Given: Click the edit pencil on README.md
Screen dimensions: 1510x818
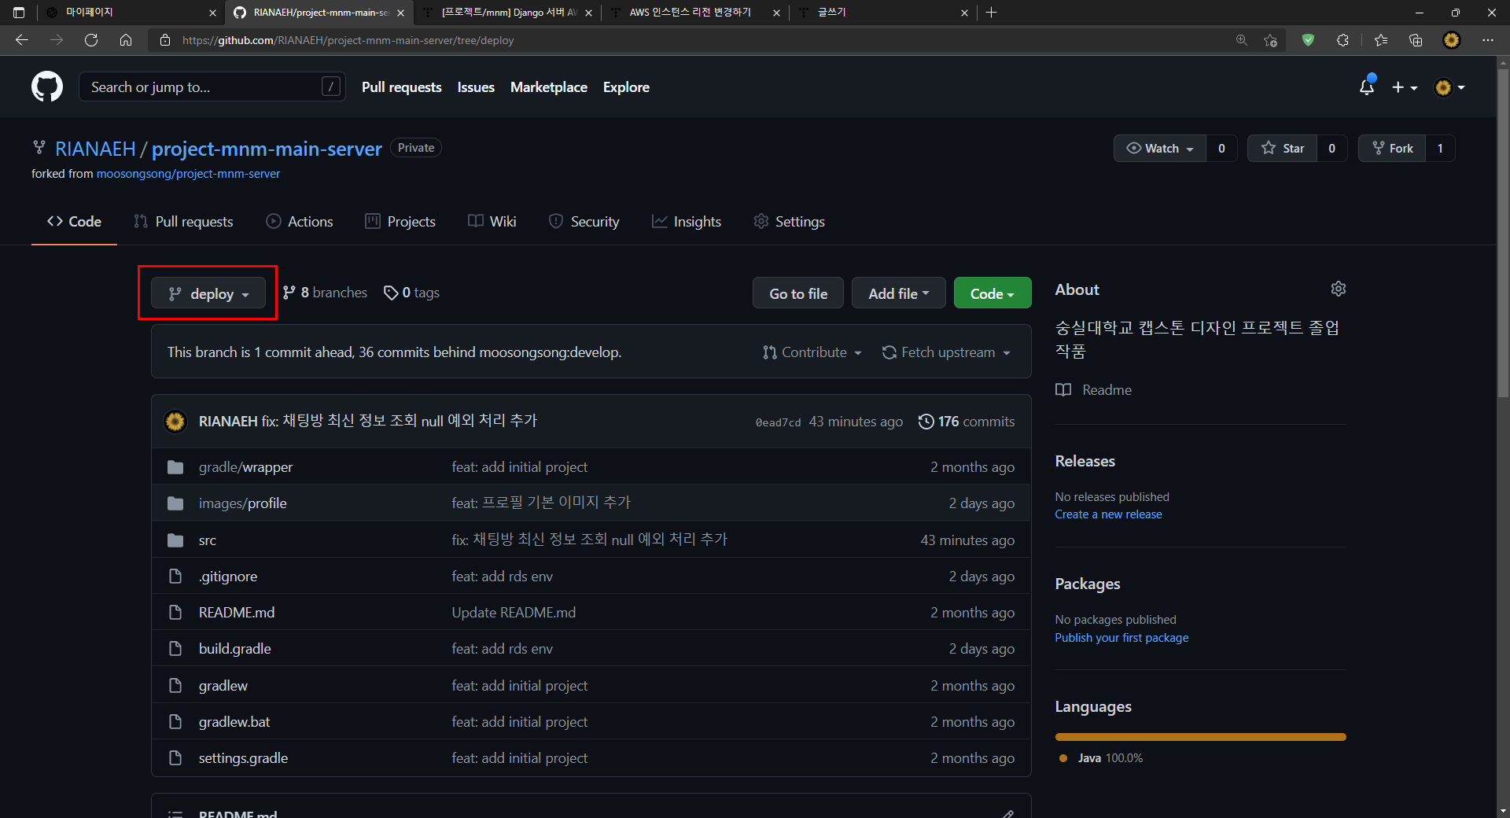Looking at the screenshot, I should tap(1007, 814).
